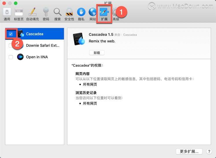Show the 隐私 (Privacy) hand icon pane
The height and width of the screenshot is (158, 216).
(x=81, y=14)
